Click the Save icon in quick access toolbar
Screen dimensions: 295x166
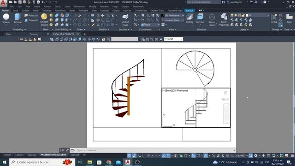coord(20,2)
